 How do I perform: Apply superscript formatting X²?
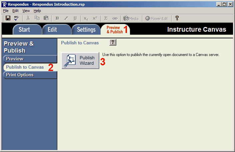pos(95,18)
